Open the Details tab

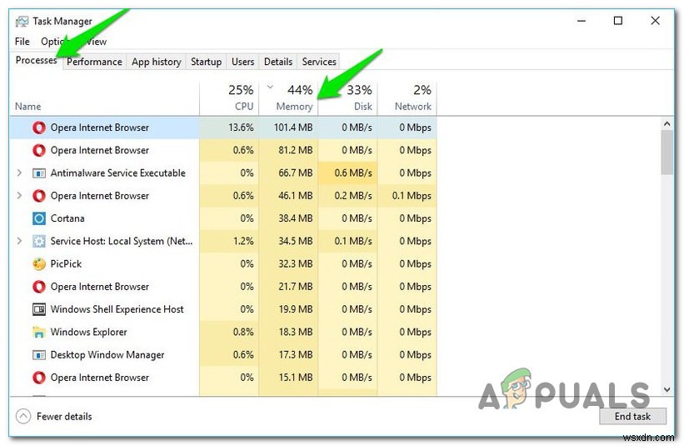tap(278, 62)
